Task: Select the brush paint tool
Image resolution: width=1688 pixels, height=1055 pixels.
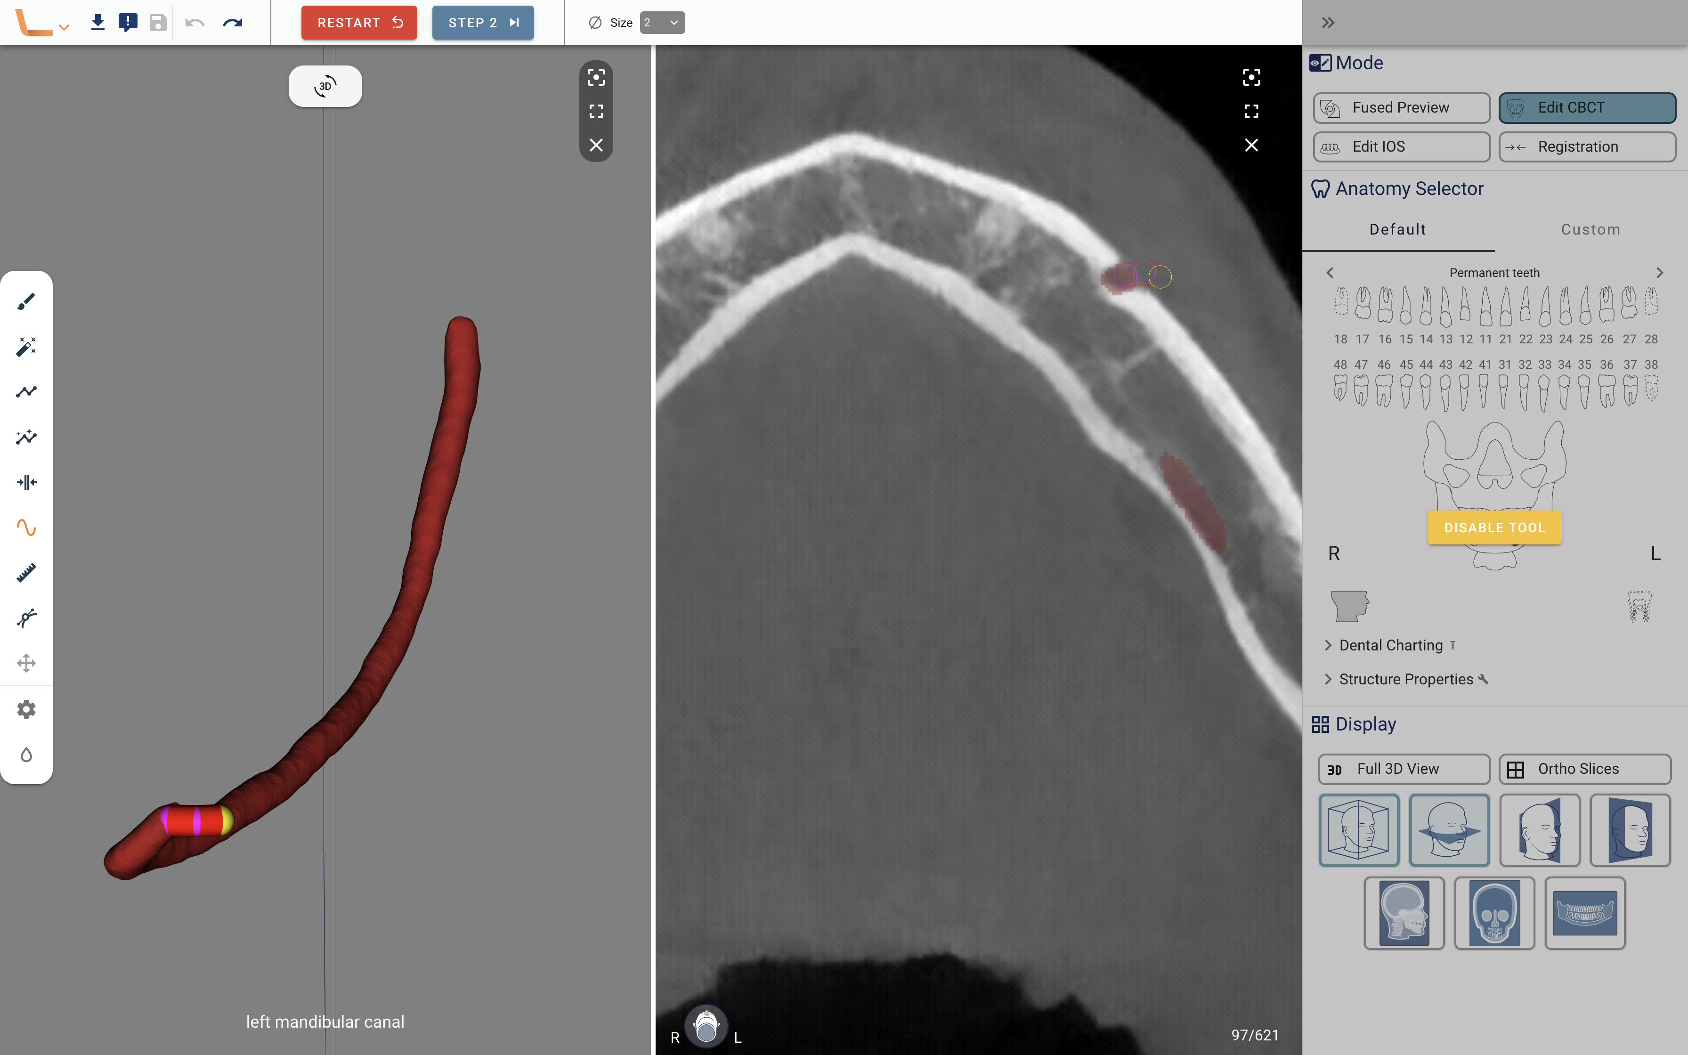Action: click(x=26, y=301)
